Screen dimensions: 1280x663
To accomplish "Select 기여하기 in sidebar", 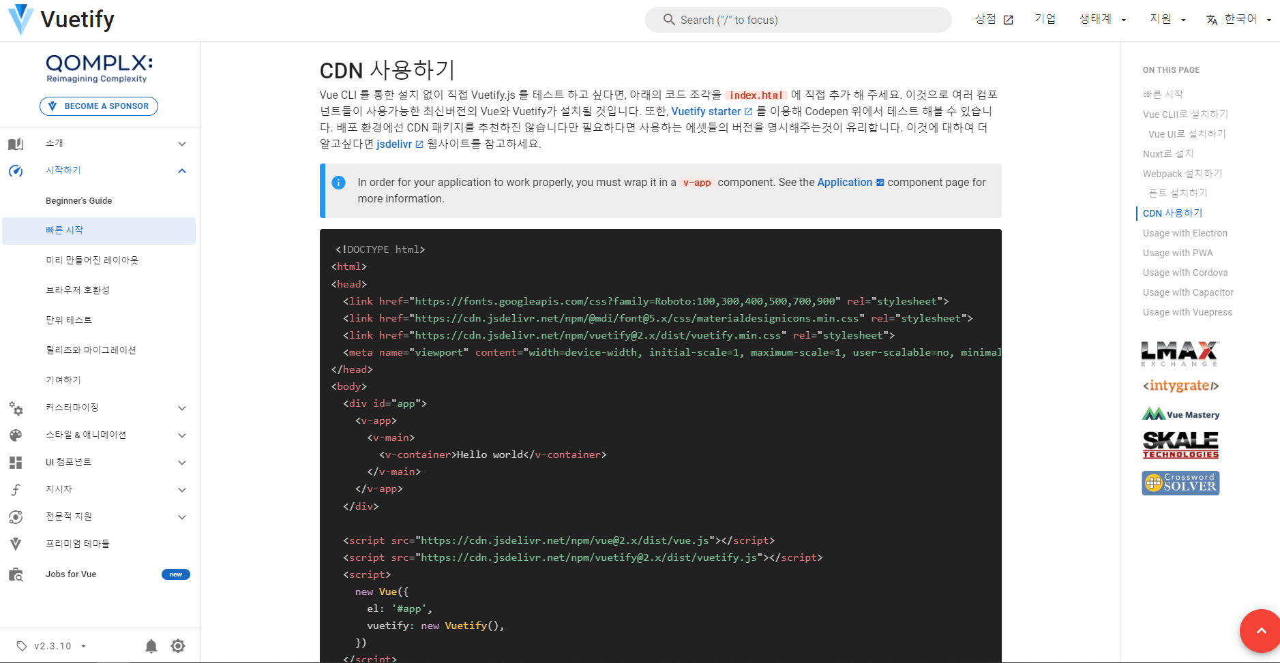I will point(99,380).
